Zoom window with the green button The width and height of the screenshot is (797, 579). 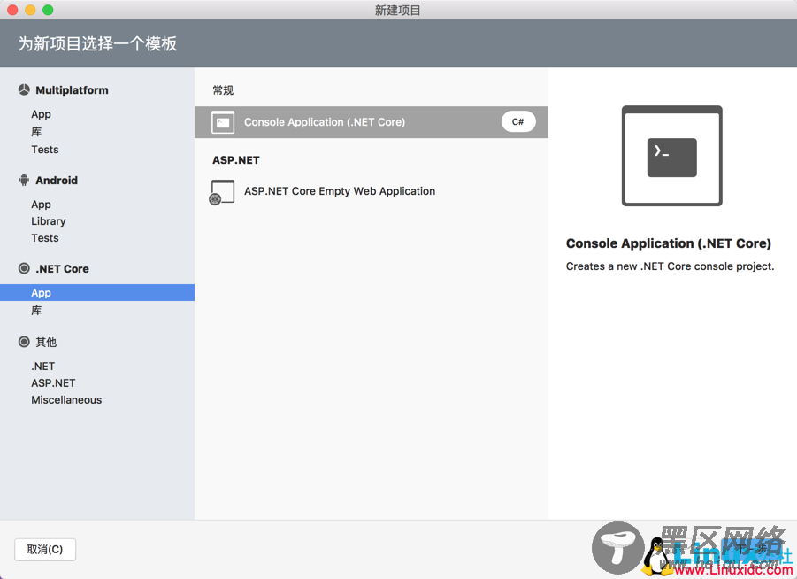48,10
